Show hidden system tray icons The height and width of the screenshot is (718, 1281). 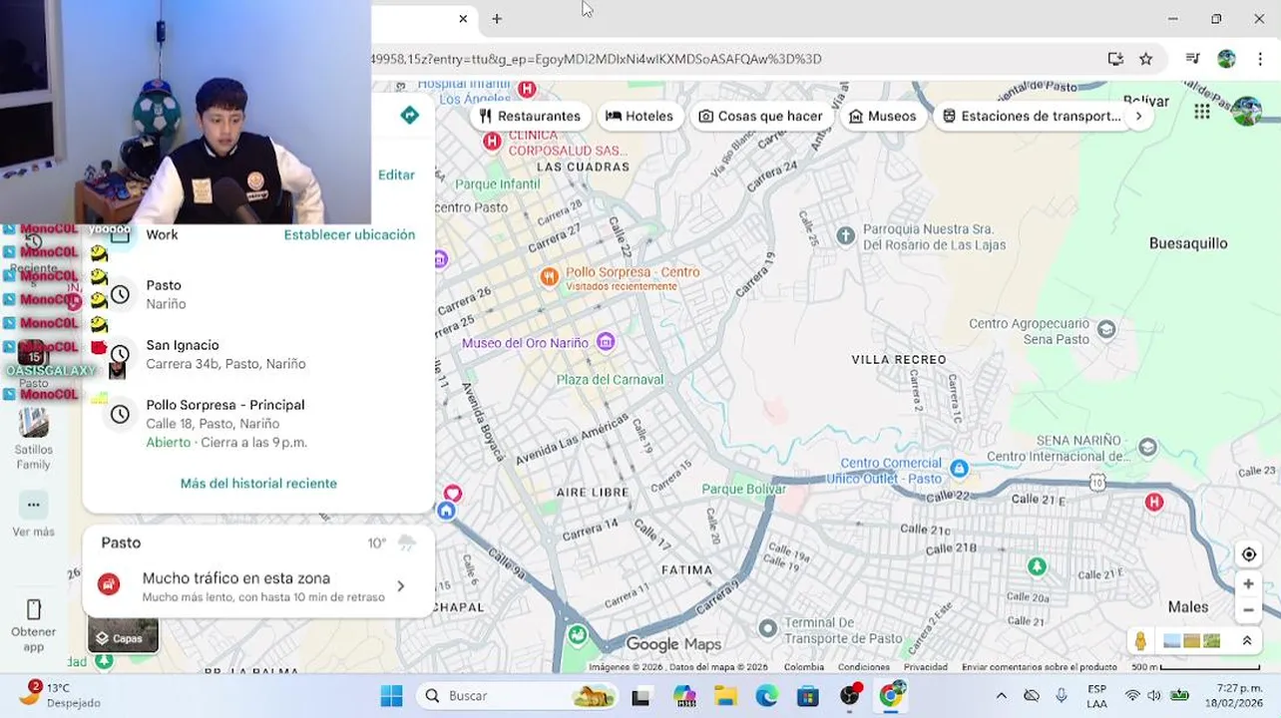coord(1002,696)
